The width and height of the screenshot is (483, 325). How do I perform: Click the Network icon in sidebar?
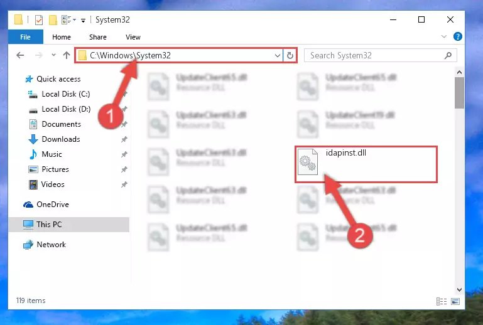tap(28, 245)
